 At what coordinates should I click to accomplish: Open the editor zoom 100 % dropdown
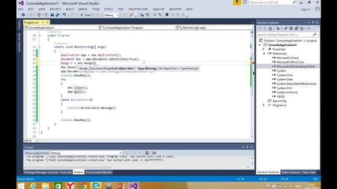[31, 141]
